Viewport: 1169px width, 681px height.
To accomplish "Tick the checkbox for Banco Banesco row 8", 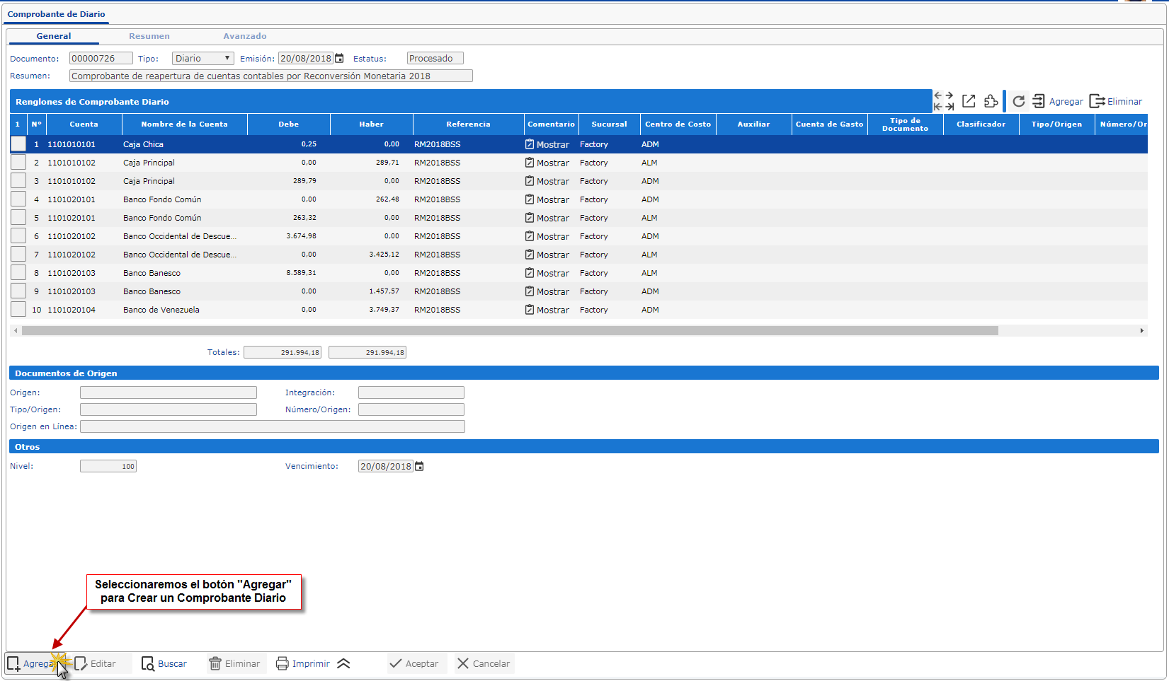I will point(18,273).
